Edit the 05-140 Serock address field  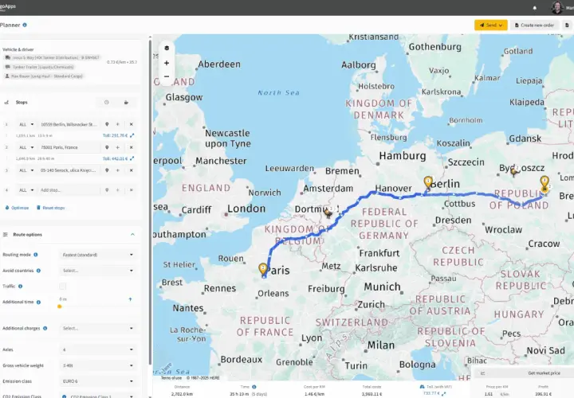pos(69,170)
